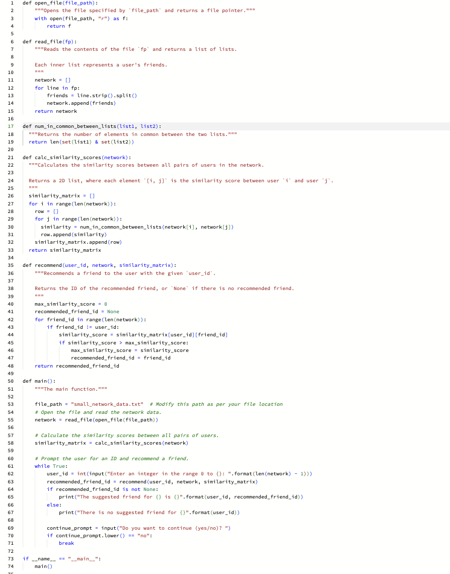450x574 pixels.
Task: Click the highlighted "def num_in_common_between_lists" definition line
Action: 92,126
